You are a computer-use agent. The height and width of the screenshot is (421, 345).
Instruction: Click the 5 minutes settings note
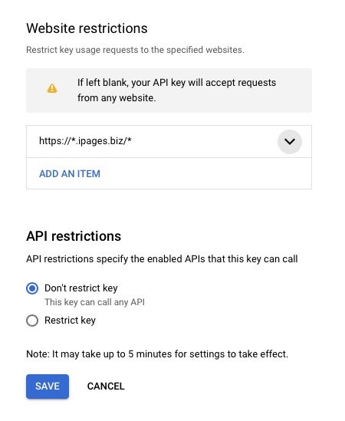tap(157, 354)
